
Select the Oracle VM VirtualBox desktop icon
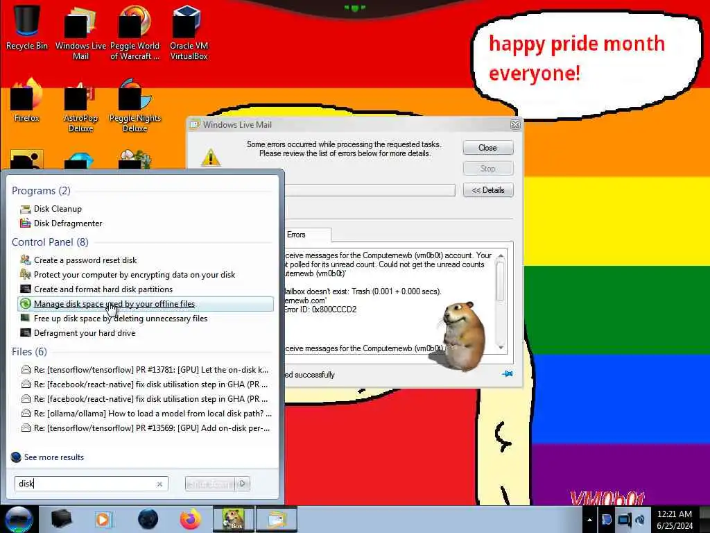pyautogui.click(x=189, y=33)
